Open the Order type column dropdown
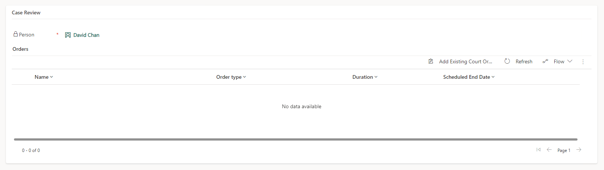The width and height of the screenshot is (604, 170). [231, 77]
